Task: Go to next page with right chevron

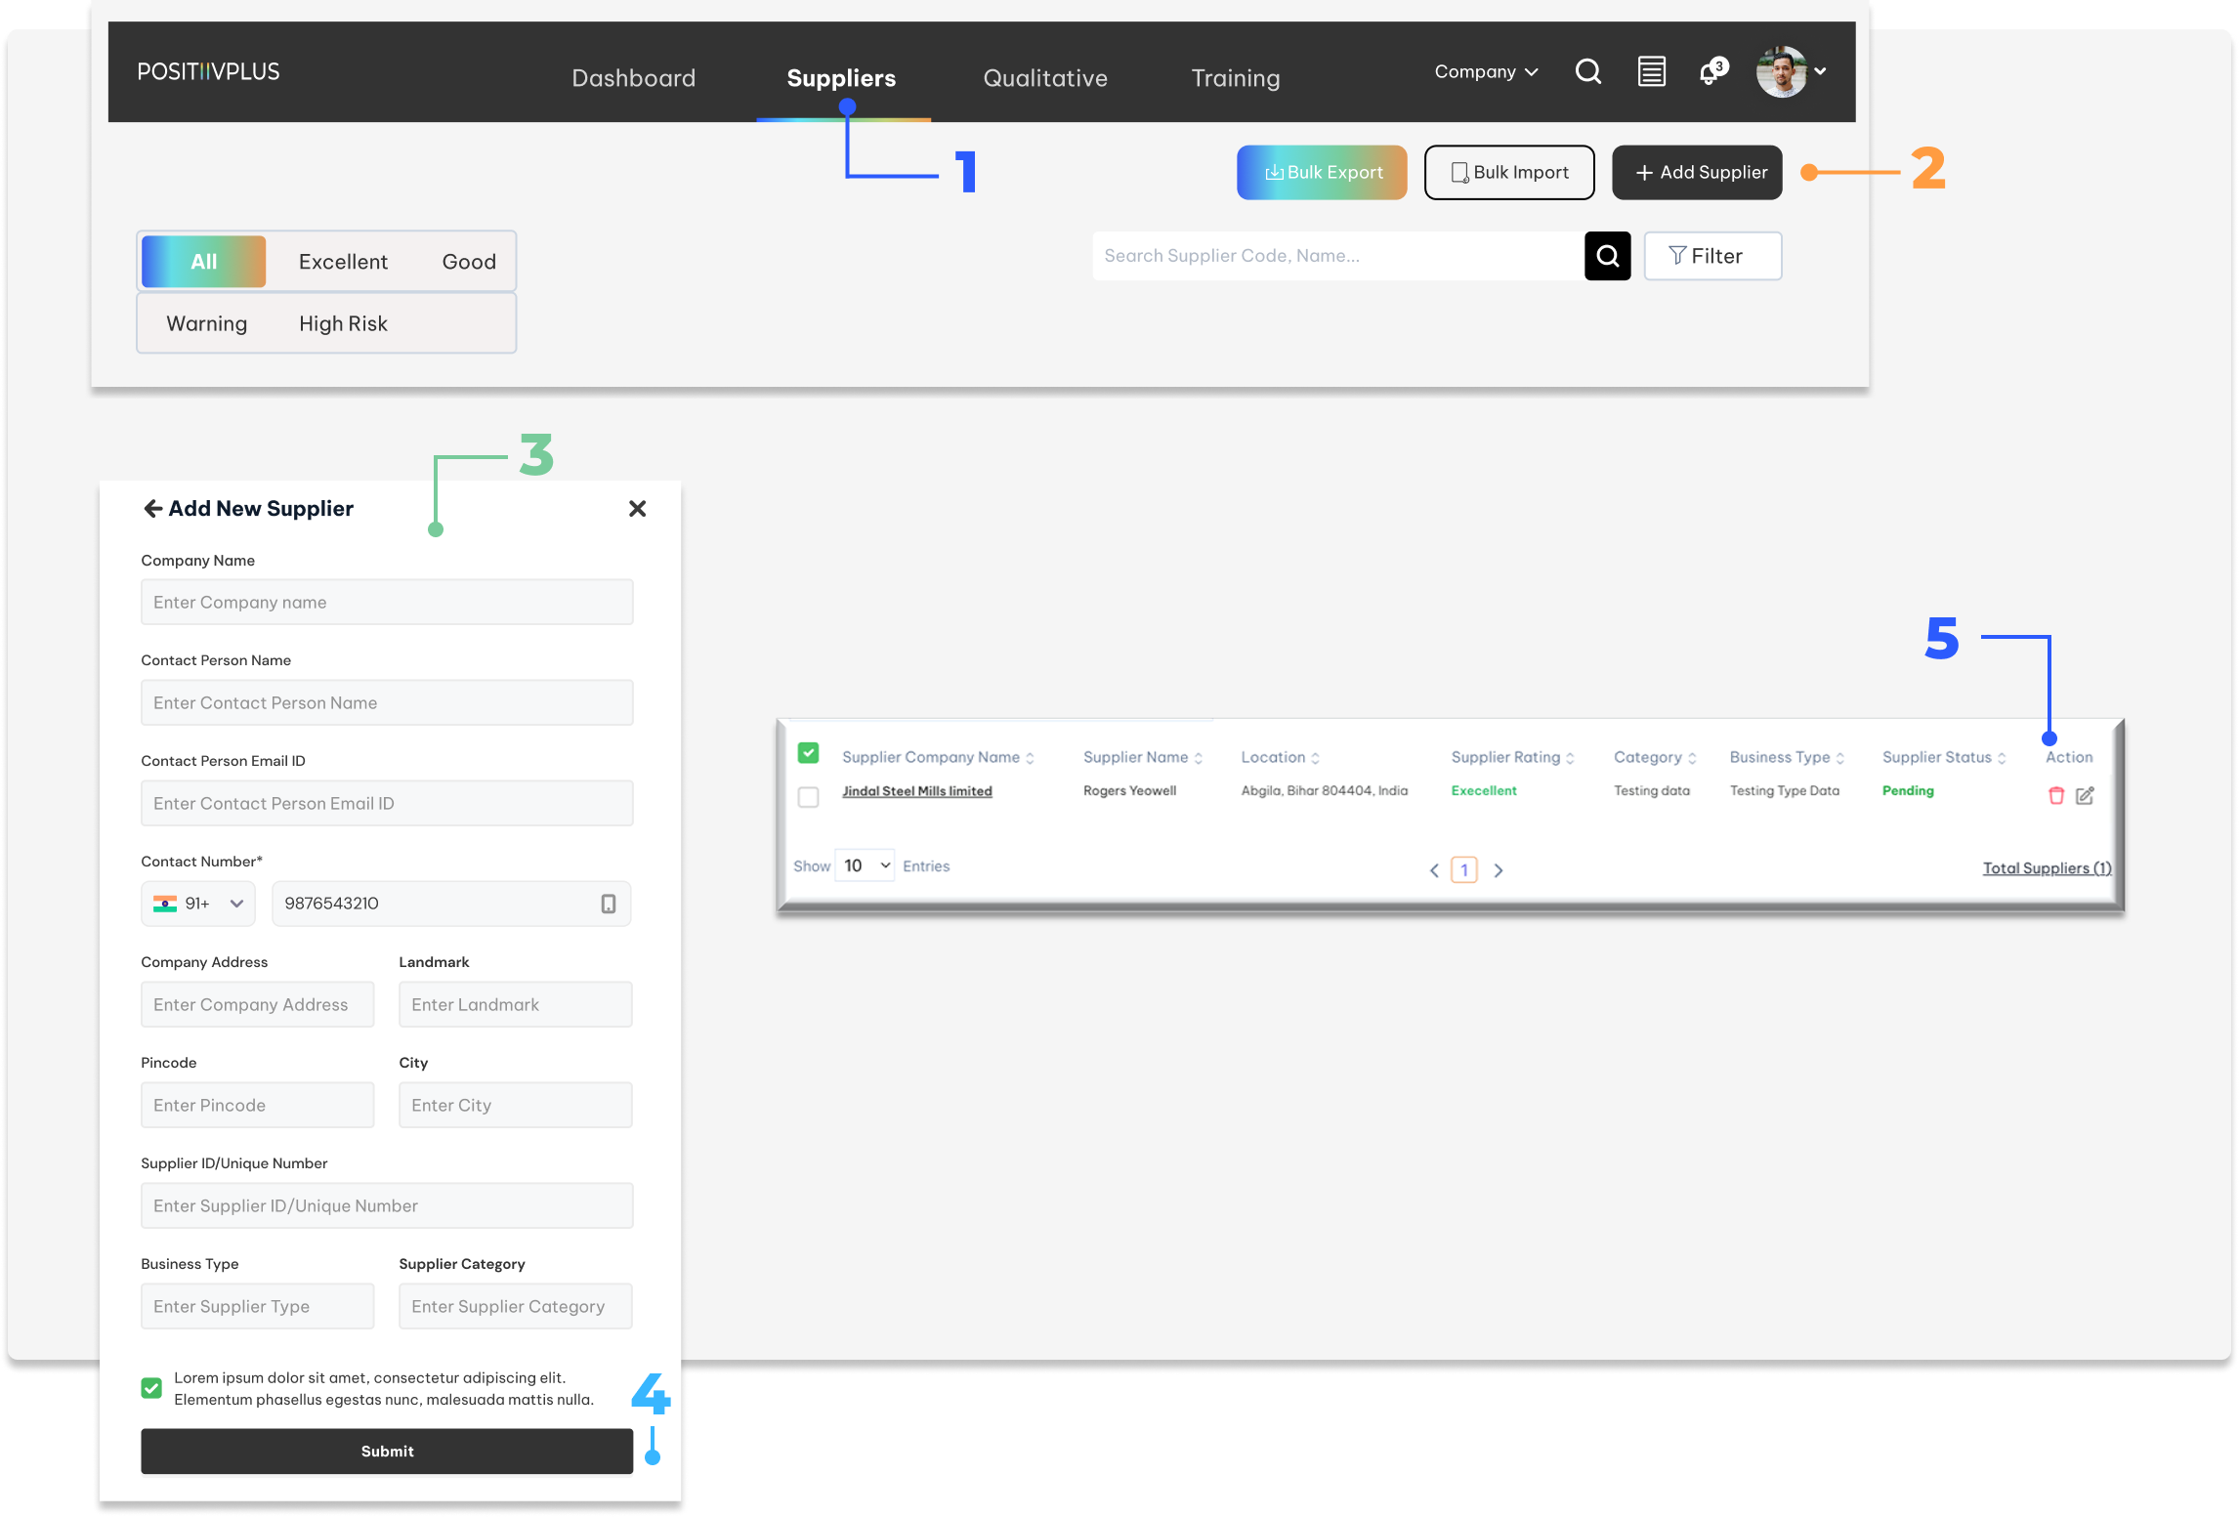Action: pyautogui.click(x=1498, y=869)
